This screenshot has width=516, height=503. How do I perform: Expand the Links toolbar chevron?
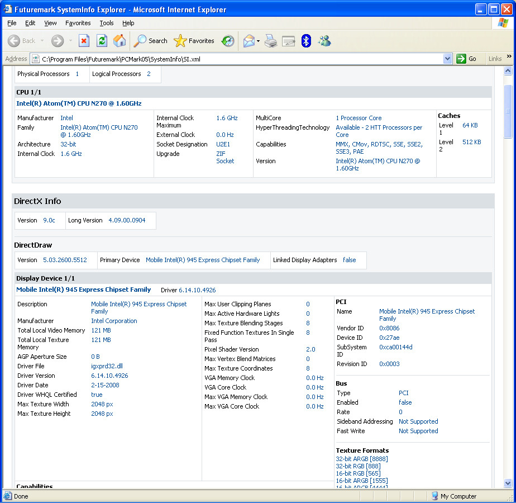pyautogui.click(x=509, y=56)
